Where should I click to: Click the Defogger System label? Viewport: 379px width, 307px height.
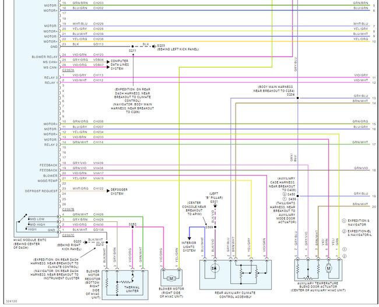119,192
